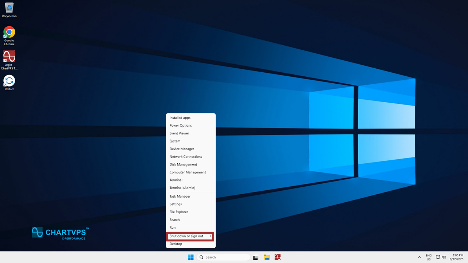The image size is (468, 263).
Task: Expand the Shut down or sign out submenu
Action: 190,236
